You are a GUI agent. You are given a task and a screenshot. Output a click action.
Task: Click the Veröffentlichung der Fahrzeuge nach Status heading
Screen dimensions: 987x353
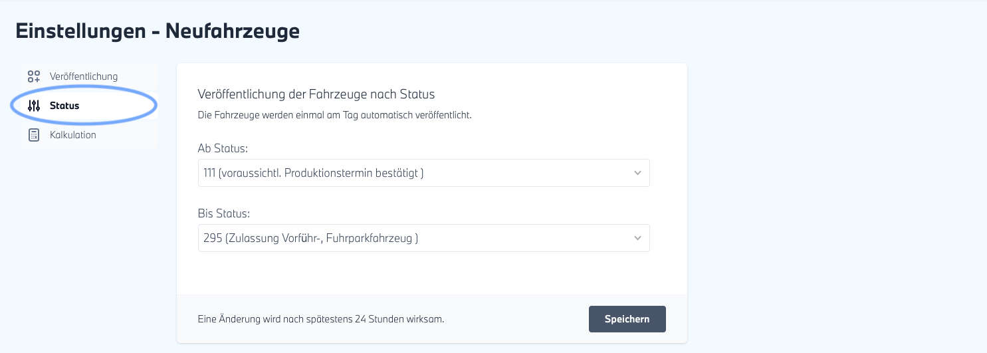[x=316, y=94]
